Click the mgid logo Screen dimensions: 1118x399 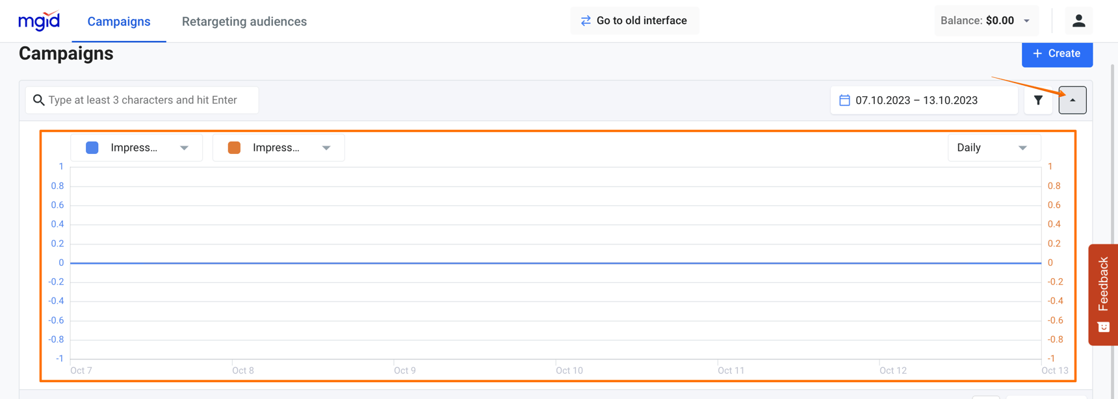(x=39, y=21)
